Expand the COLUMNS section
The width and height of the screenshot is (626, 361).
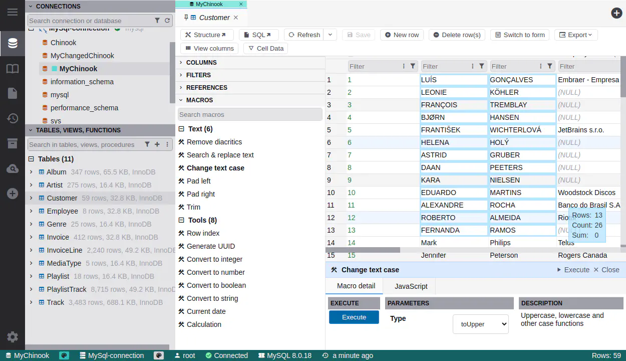point(181,63)
